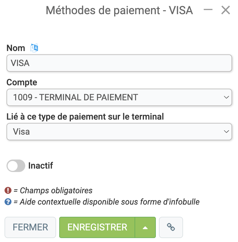
Task: Click the red mandatory fields icon
Action: pos(8,190)
